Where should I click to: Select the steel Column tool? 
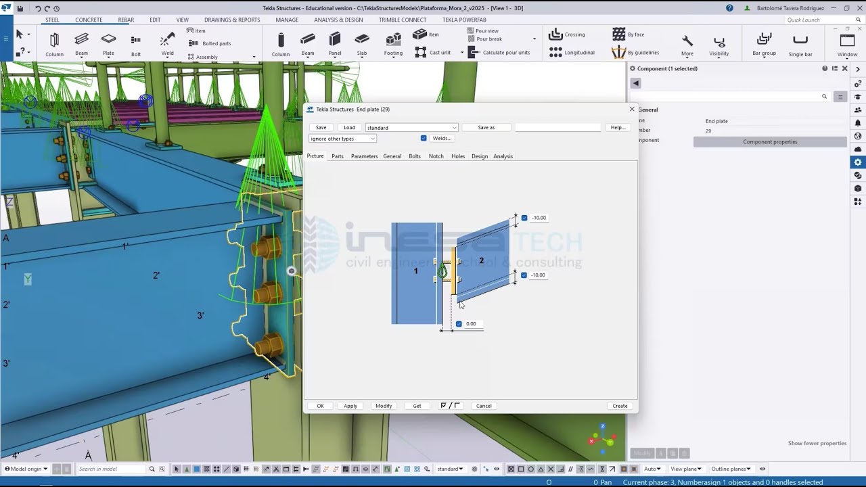pos(54,44)
